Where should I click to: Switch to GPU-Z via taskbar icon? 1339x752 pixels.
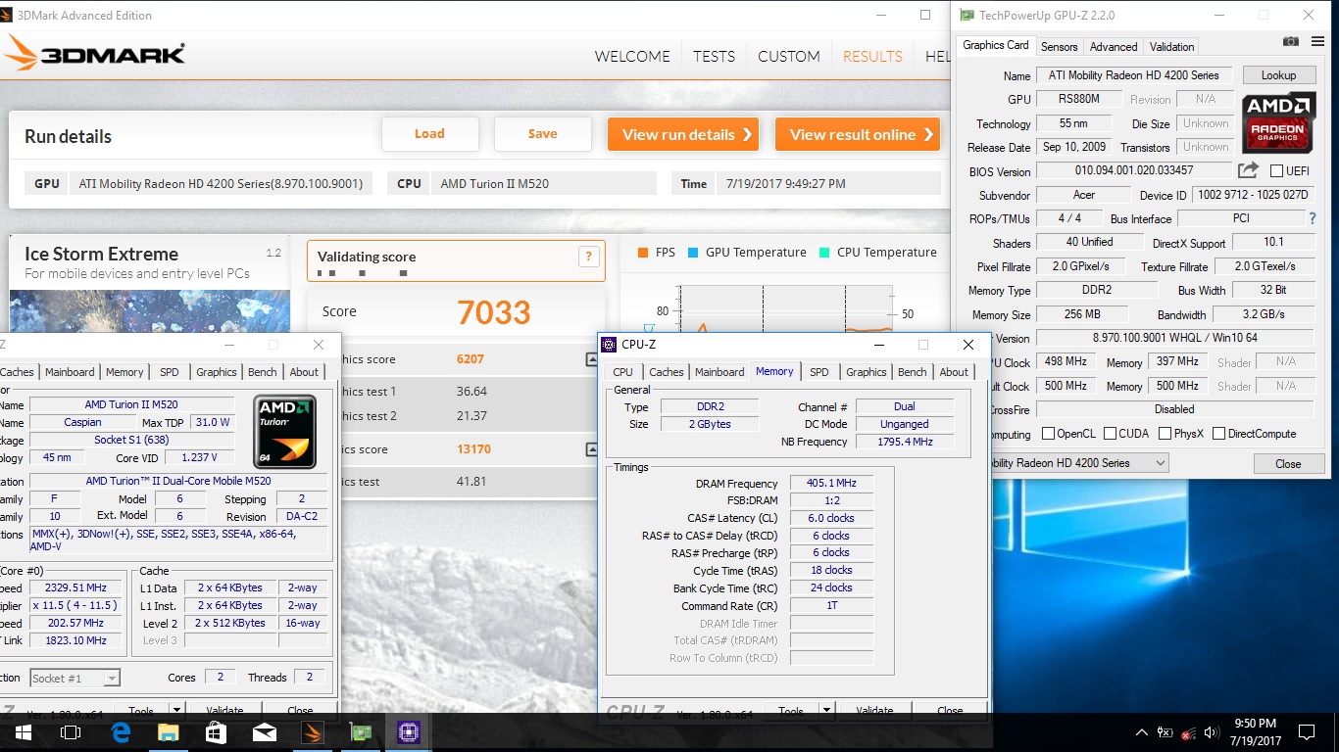point(360,732)
